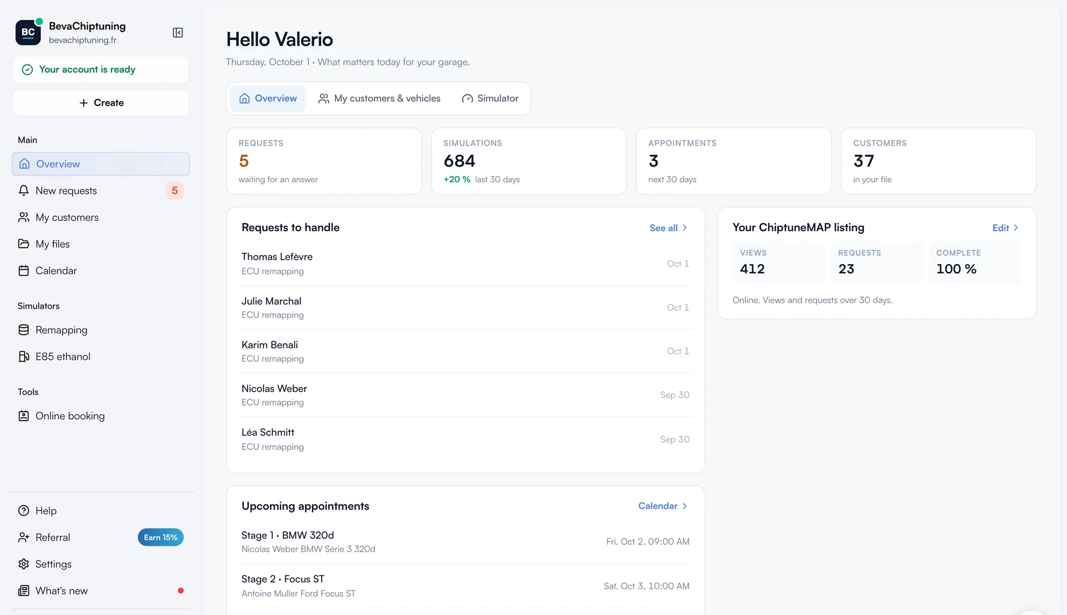Screen dimensions: 1067x615
Task: Click the database icon beside Remapping
Action: (x=23, y=330)
